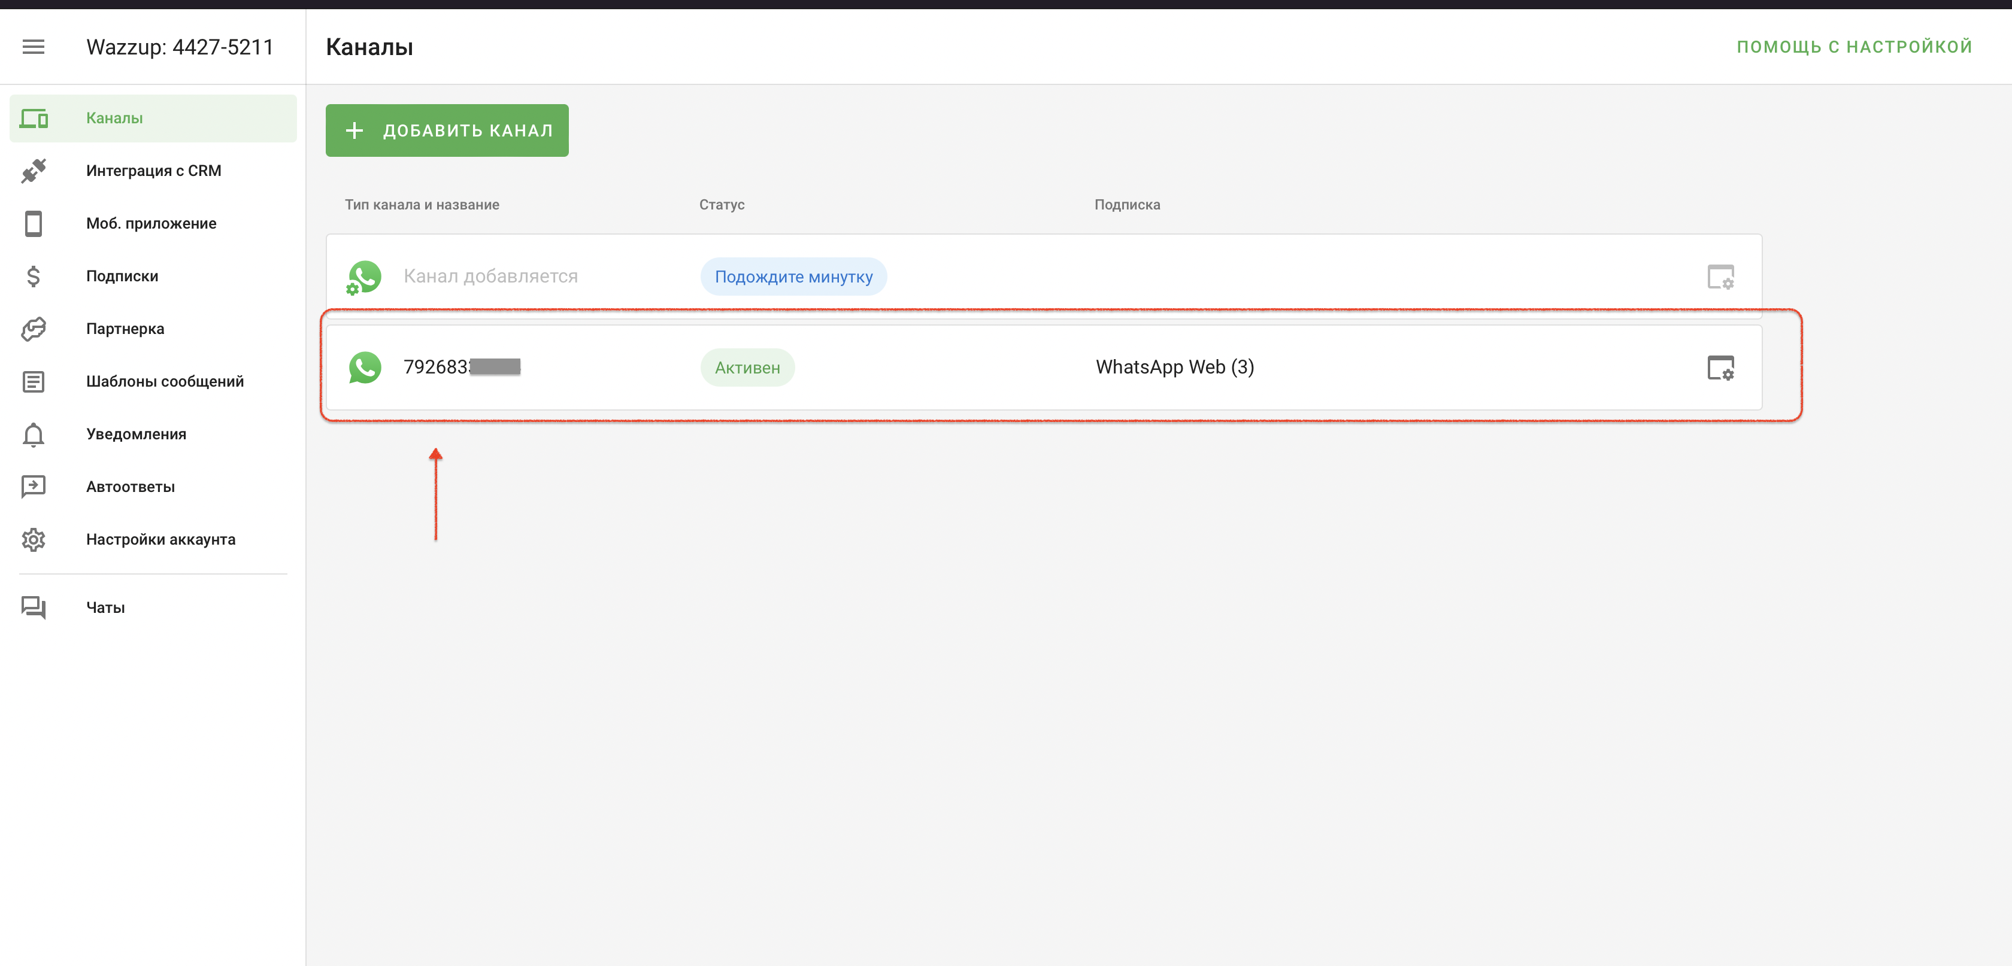
Task: Open the hamburger menu icon
Action: click(x=33, y=47)
